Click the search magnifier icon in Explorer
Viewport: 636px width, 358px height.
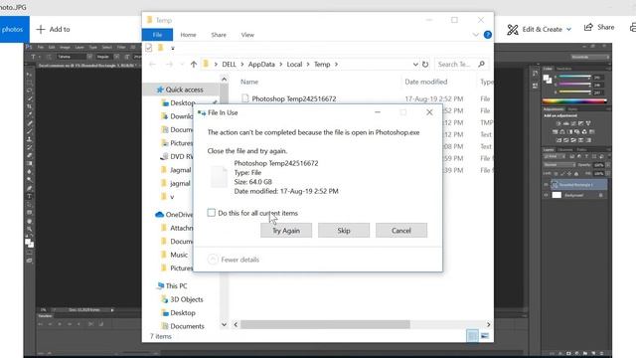(x=481, y=64)
